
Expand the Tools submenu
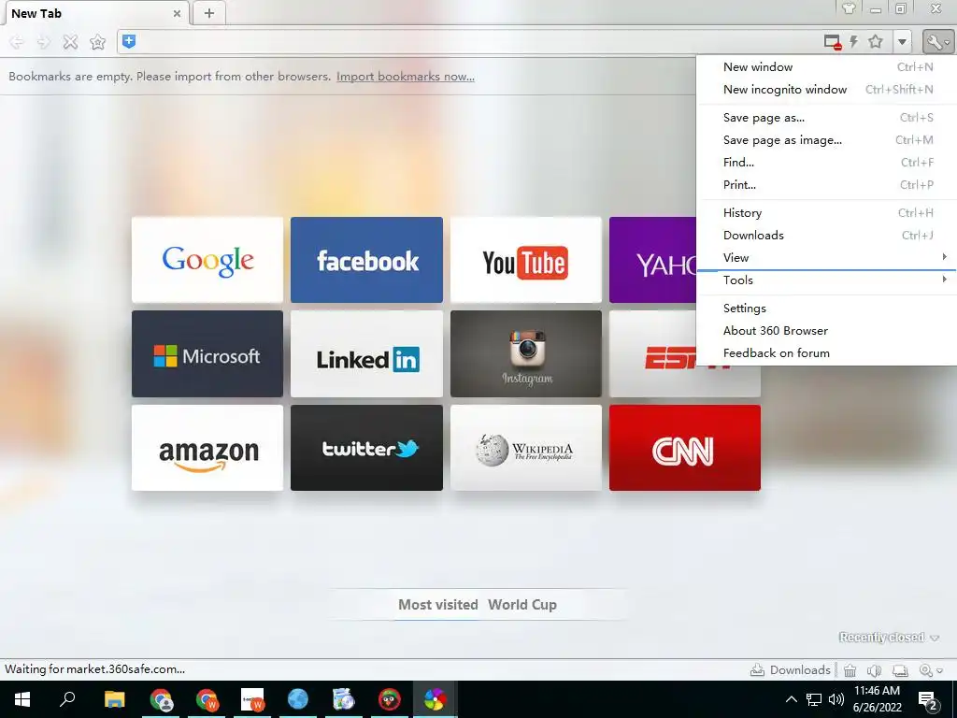tap(827, 280)
